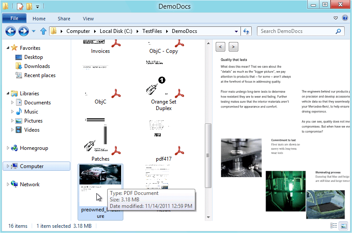
Task: Collapse the Favorites section
Action: coord(8,48)
